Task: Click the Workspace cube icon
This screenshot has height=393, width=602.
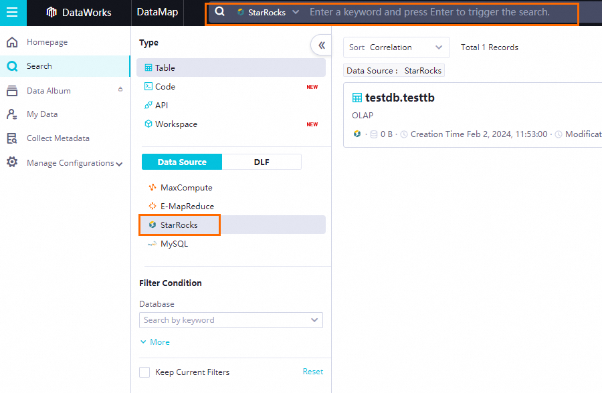Action: (148, 124)
